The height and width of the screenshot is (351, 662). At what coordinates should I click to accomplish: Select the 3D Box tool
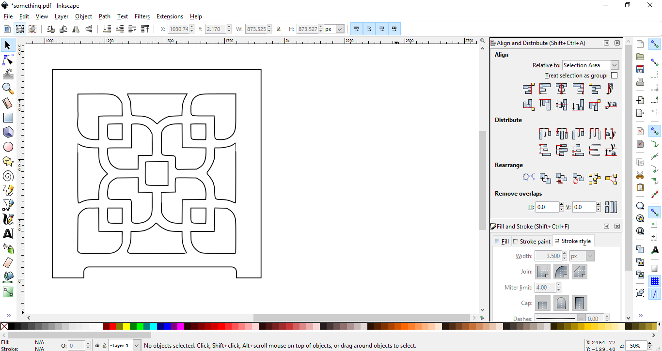click(x=8, y=132)
